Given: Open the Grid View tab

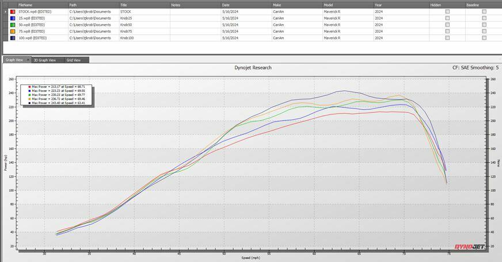Looking at the screenshot, I should click(74, 60).
